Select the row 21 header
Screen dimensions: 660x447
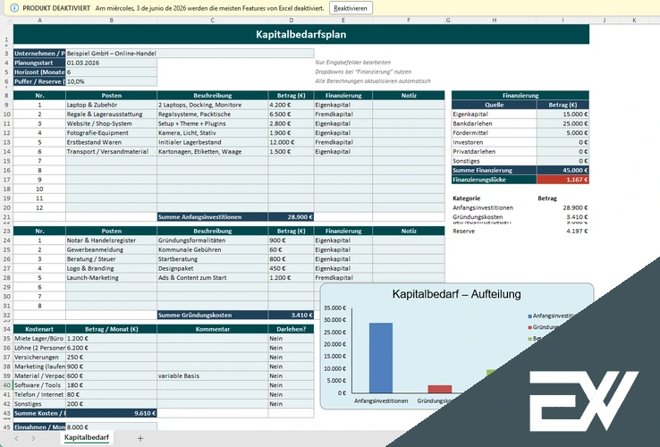[x=6, y=217]
